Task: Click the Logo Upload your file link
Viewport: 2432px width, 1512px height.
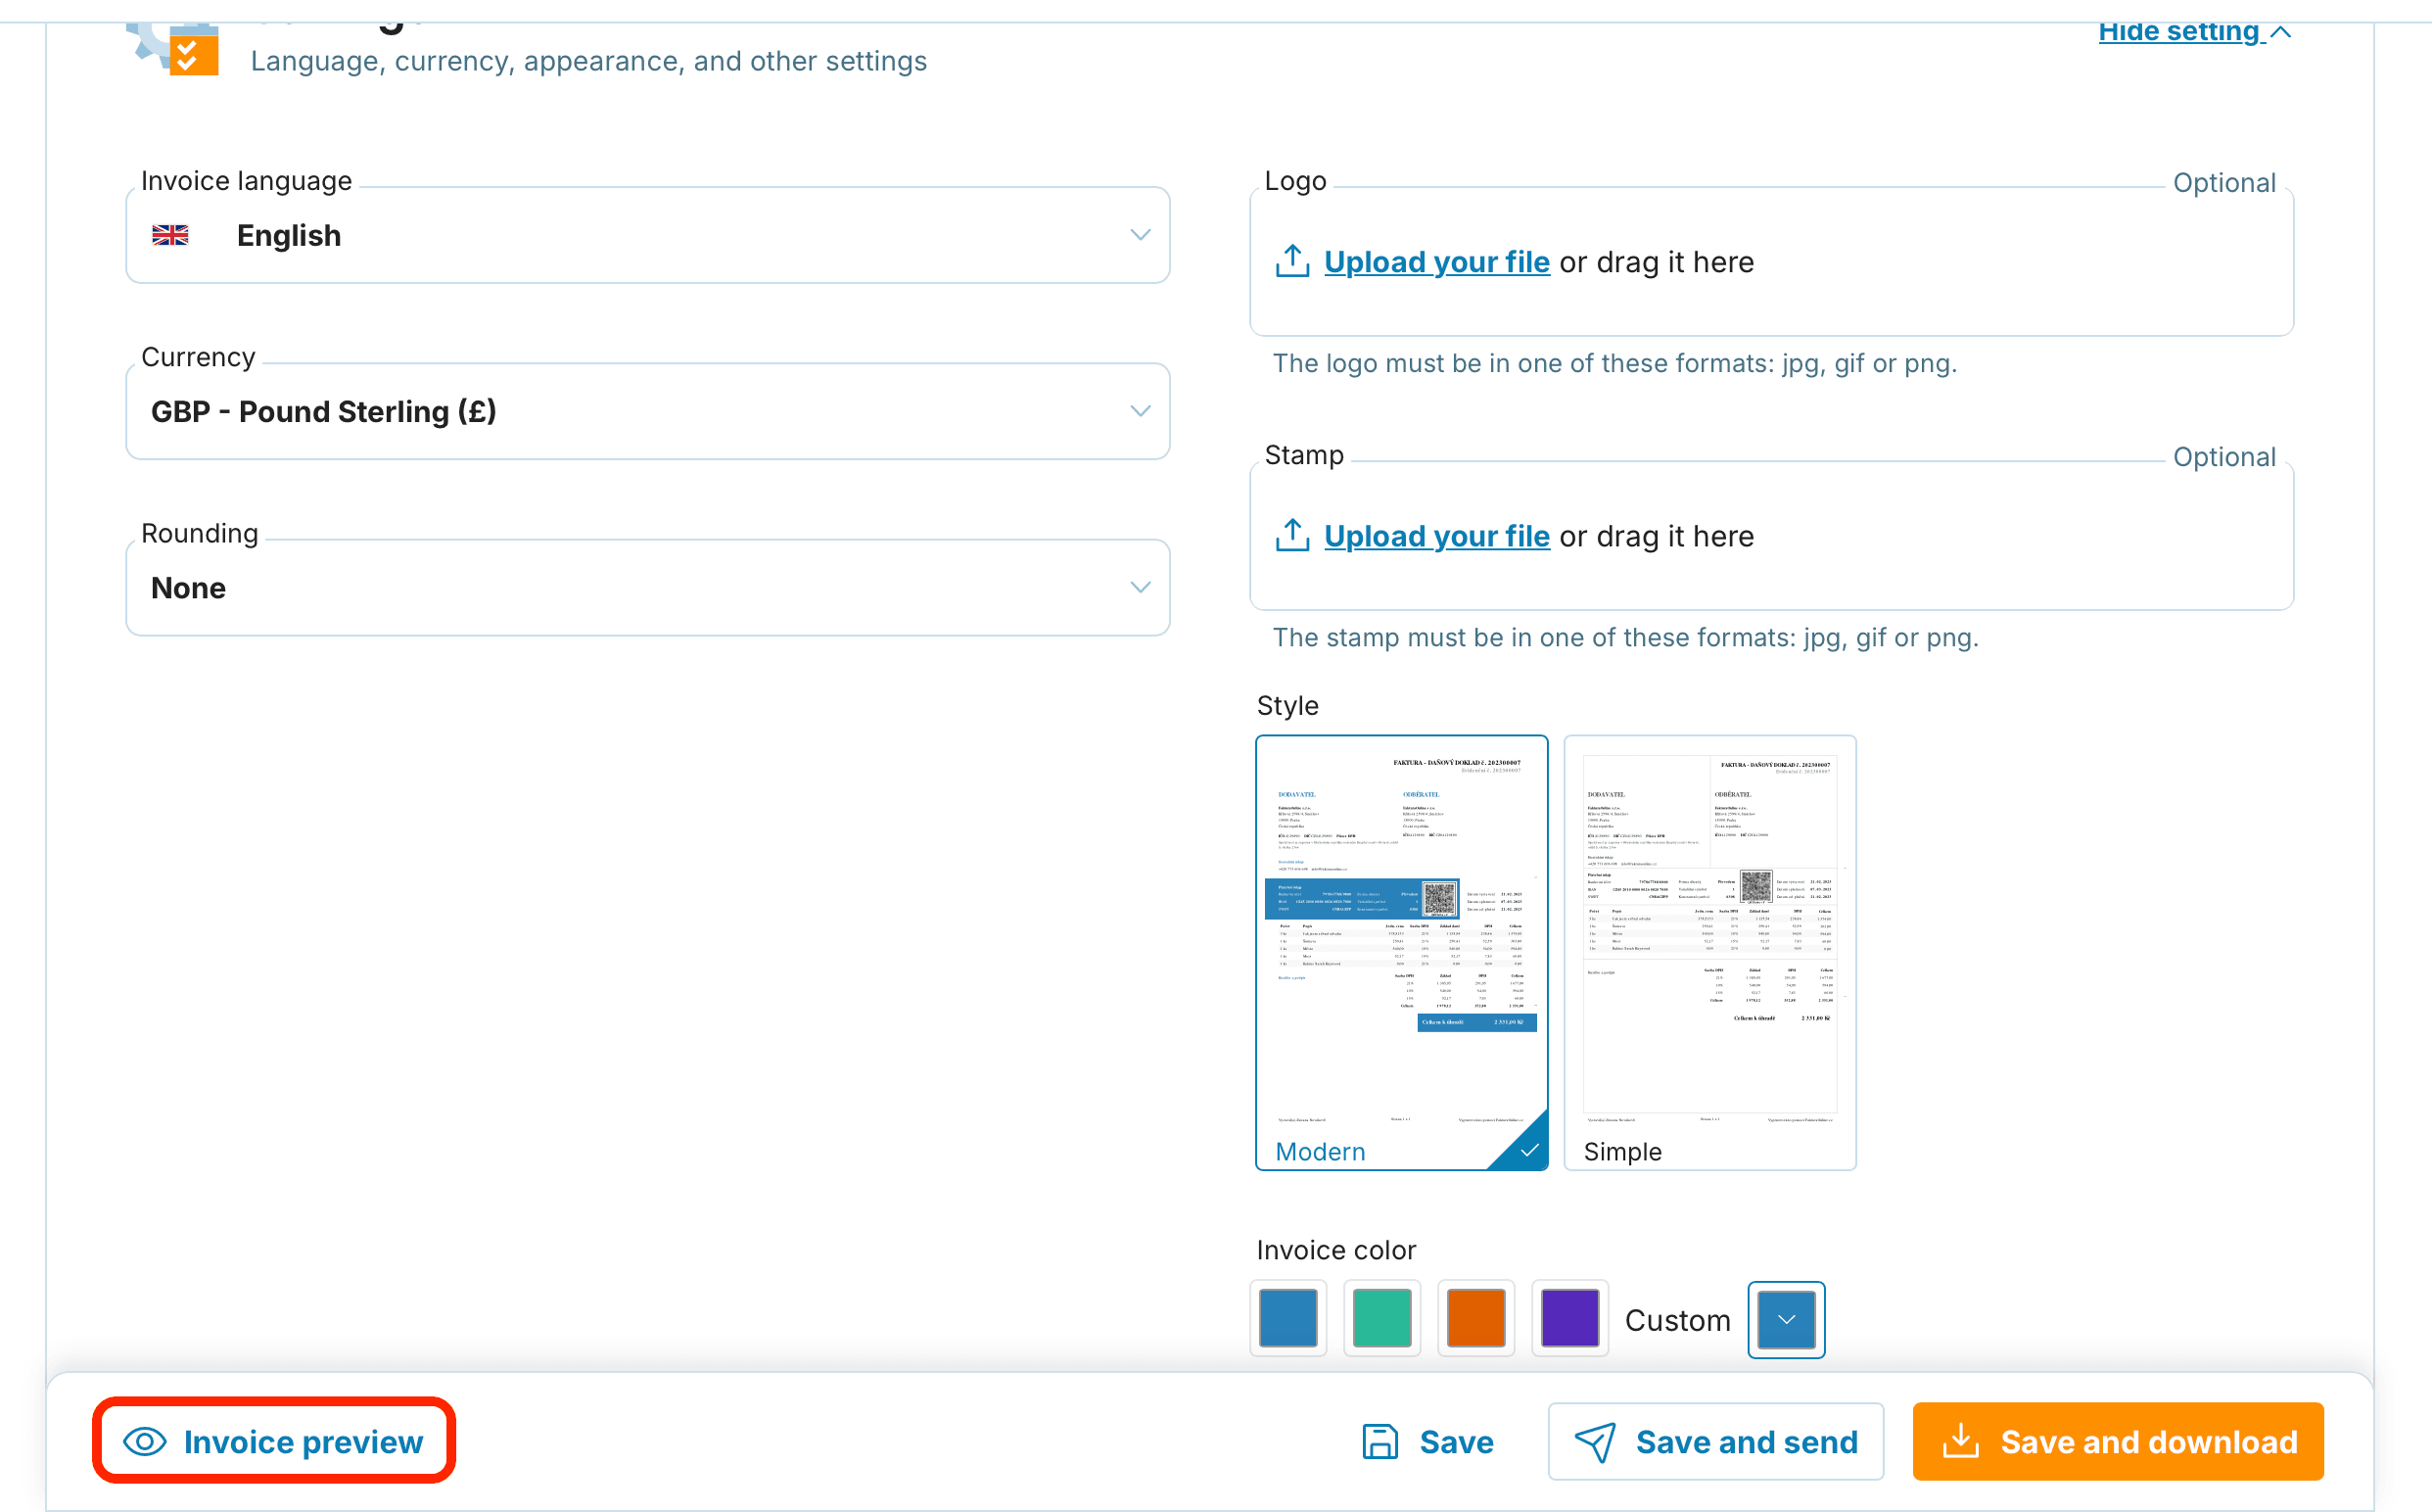Action: click(1436, 262)
